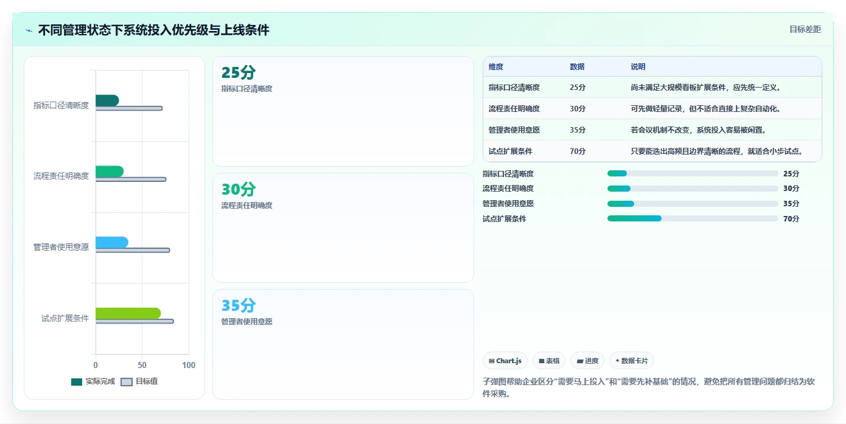Click the 试点扩展条件 progress bar
846x424 pixels.
[693, 218]
